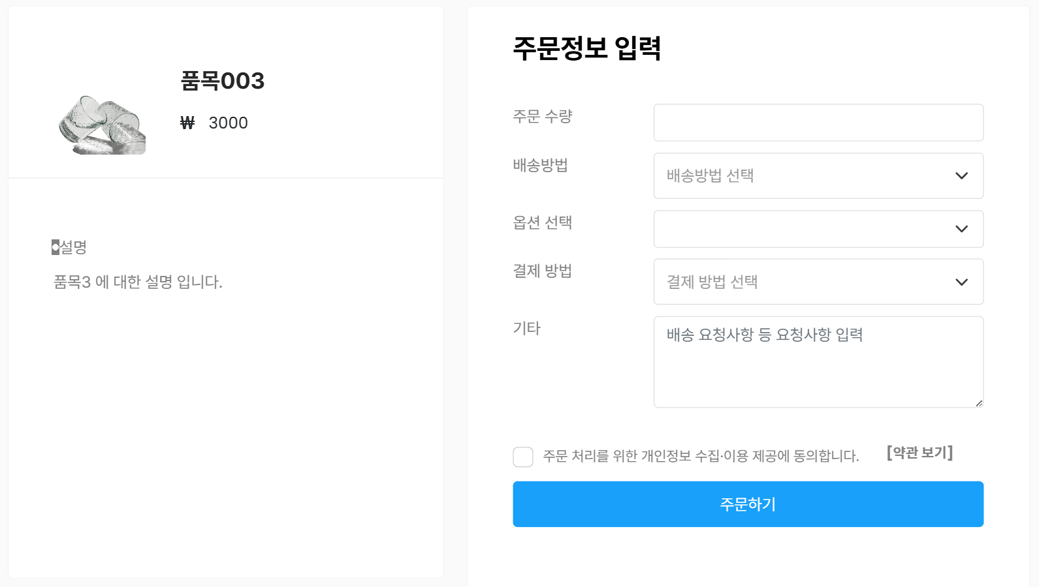Click the chevron icon on 결제 방법 field

coord(961,282)
